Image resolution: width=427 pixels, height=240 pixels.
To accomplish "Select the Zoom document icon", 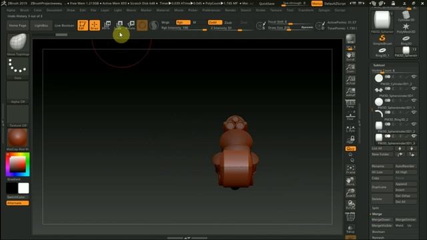I will pyautogui.click(x=350, y=68).
